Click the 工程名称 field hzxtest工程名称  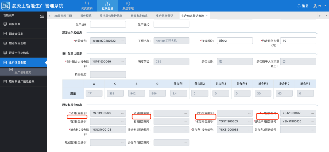(x=172, y=41)
